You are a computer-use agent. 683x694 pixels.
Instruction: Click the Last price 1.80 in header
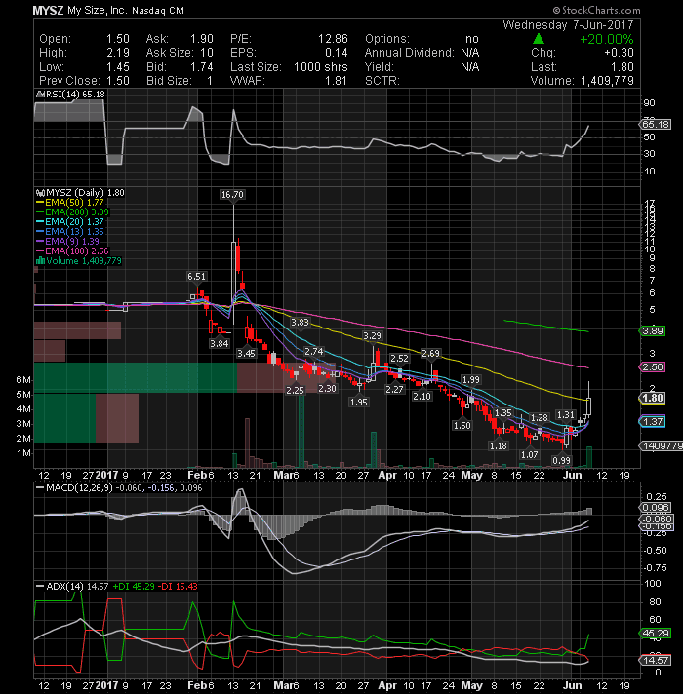623,67
